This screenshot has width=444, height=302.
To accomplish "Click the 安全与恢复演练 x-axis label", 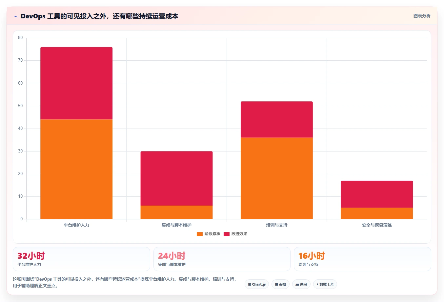I will pyautogui.click(x=377, y=225).
